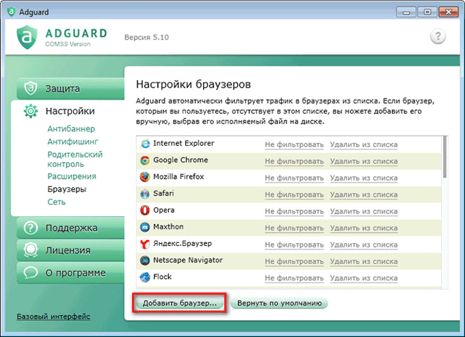Viewport: 465px width, 337px height.
Task: Click the Google Chrome browser icon
Action: click(145, 161)
